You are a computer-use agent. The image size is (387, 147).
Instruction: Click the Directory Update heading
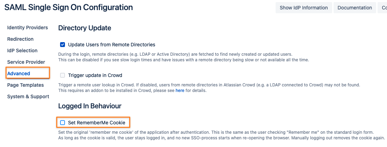pyautogui.click(x=85, y=28)
